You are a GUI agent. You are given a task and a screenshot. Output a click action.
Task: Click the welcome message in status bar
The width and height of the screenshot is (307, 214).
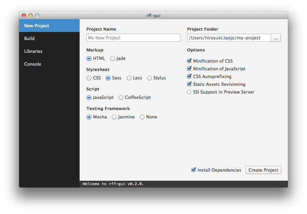pyautogui.click(x=113, y=184)
